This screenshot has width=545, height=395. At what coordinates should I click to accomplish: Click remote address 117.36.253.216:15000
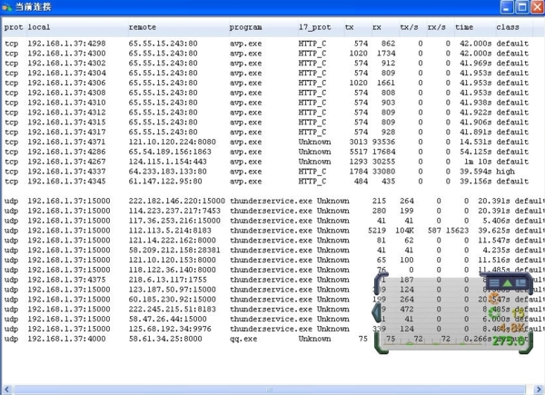point(174,221)
